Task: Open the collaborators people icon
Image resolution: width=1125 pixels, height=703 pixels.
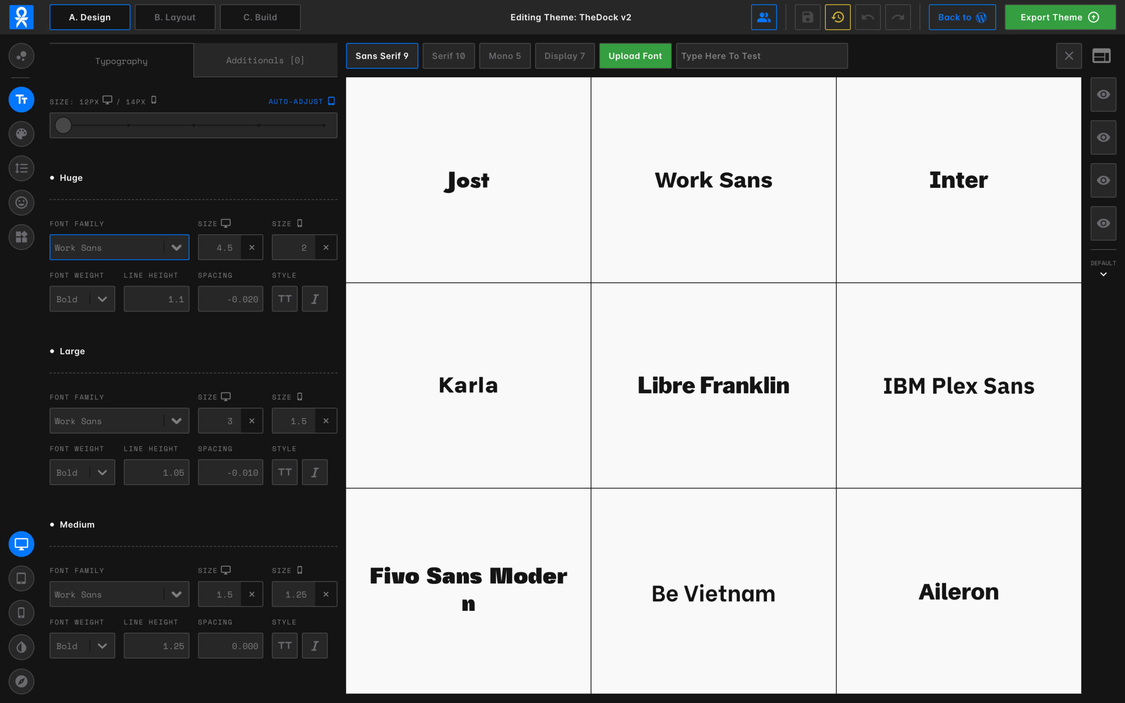Action: click(x=763, y=17)
